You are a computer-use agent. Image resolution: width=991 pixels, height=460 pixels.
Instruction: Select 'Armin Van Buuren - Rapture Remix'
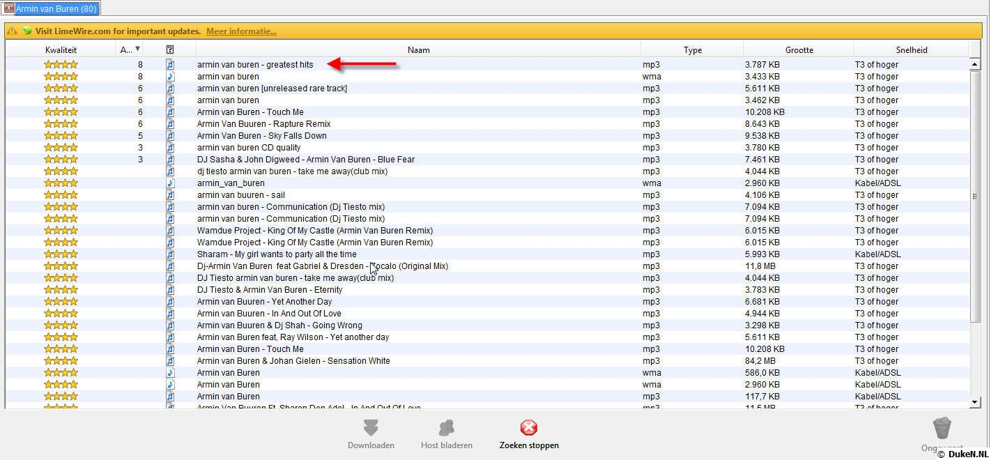tap(263, 124)
